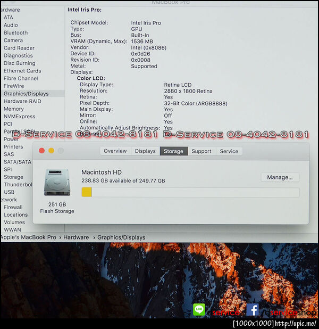The height and width of the screenshot is (329, 319).
Task: Click the 1536 MB VRAM value
Action: pos(142,42)
